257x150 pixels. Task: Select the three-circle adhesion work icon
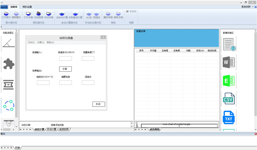tap(8, 105)
